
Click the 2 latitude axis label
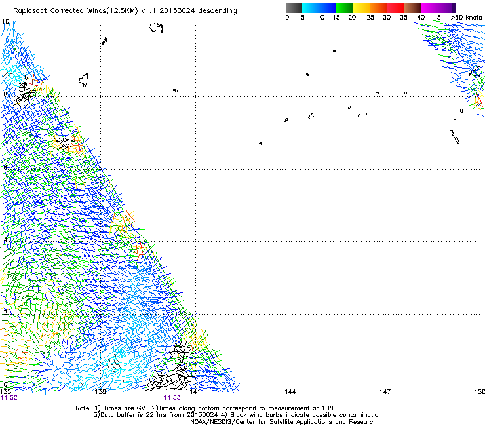coord(5,312)
